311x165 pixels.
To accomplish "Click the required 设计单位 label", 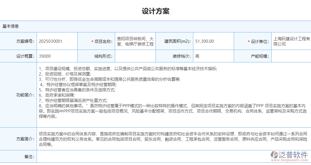I will pos(259,41).
